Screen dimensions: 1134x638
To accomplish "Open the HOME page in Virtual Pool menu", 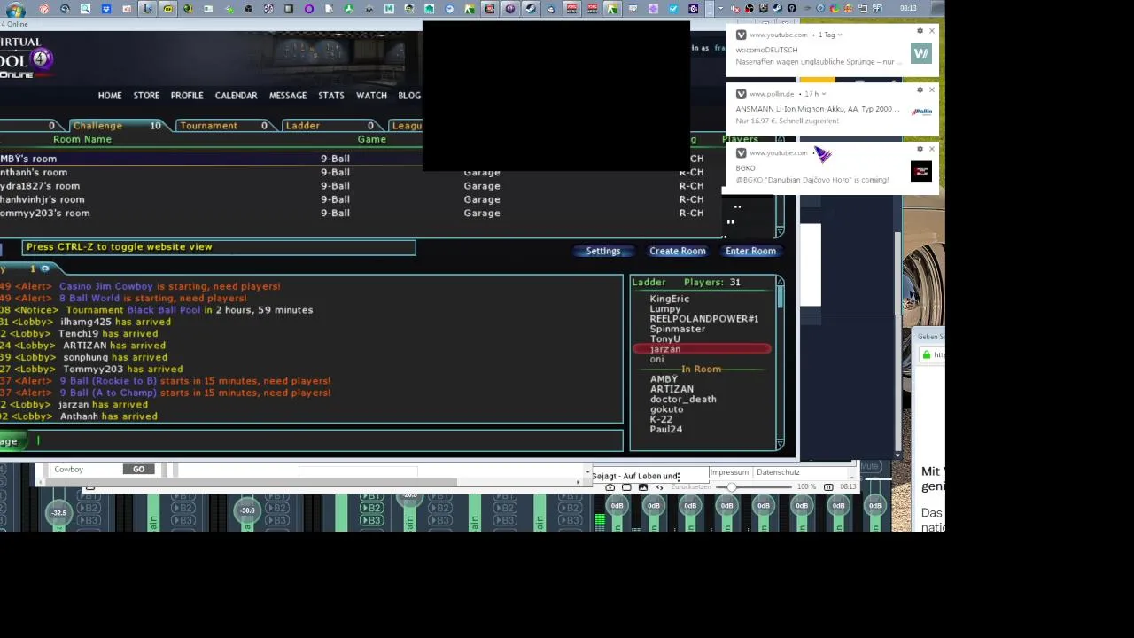I will click(x=110, y=96).
